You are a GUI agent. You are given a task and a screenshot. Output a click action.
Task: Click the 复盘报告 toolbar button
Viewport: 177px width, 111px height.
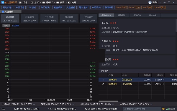click(x=58, y=7)
